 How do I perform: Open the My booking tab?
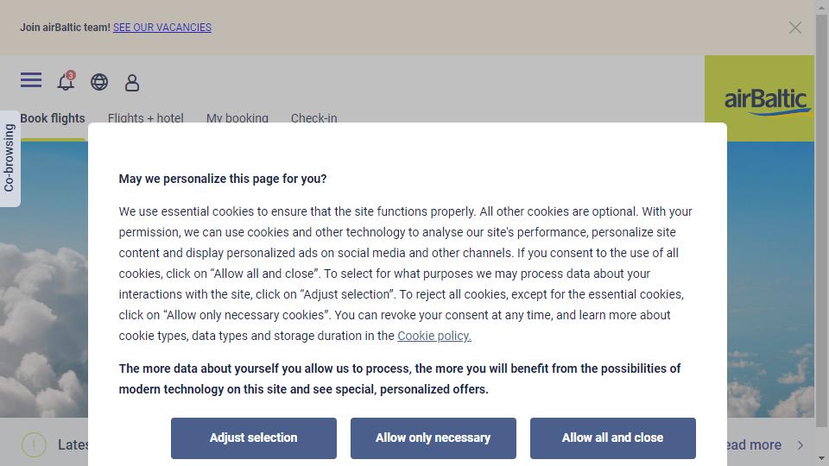point(237,118)
